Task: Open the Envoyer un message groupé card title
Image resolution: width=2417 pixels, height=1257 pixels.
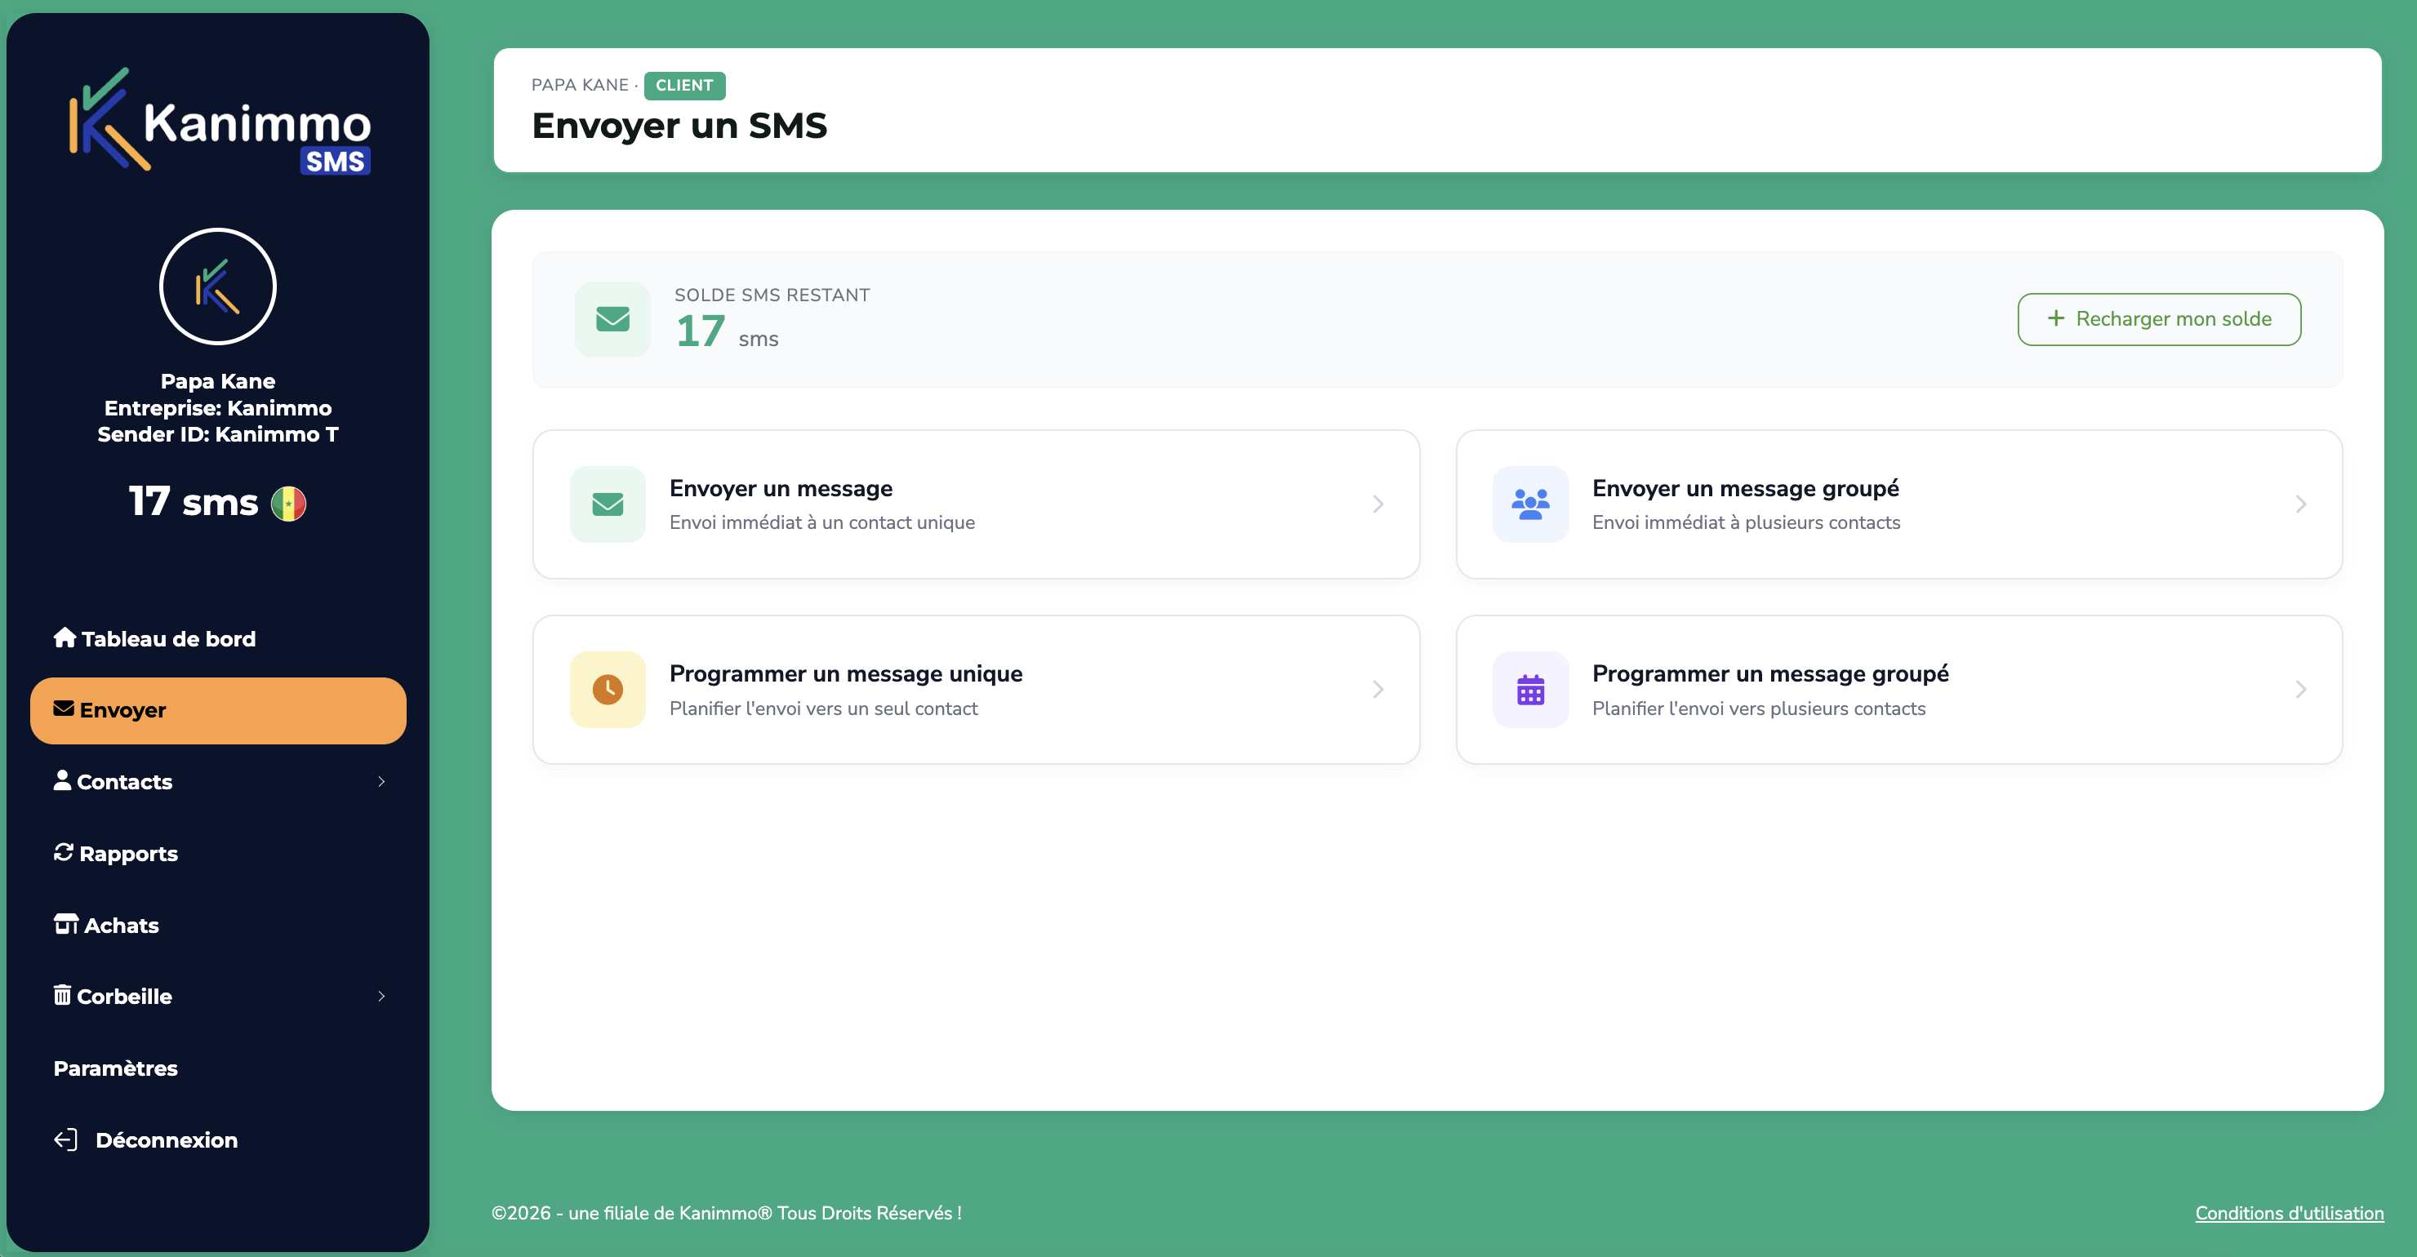Action: pyautogui.click(x=1745, y=489)
